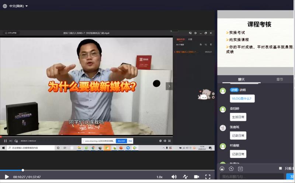
Task: Collapse the playlist side panel arrow
Action: tap(169, 86)
